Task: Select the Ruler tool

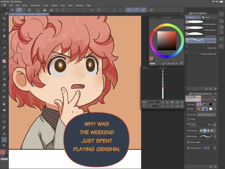Action: click(4, 128)
